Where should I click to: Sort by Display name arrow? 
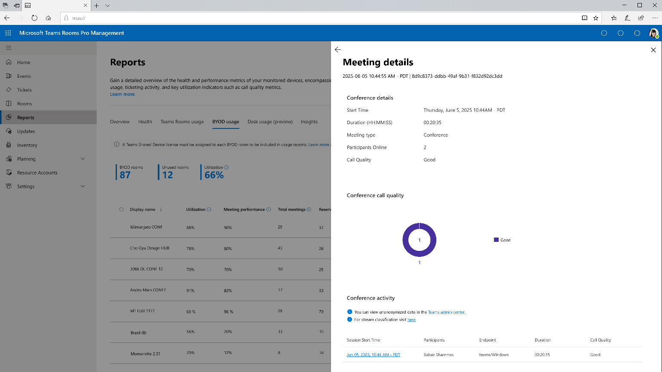pyautogui.click(x=161, y=210)
